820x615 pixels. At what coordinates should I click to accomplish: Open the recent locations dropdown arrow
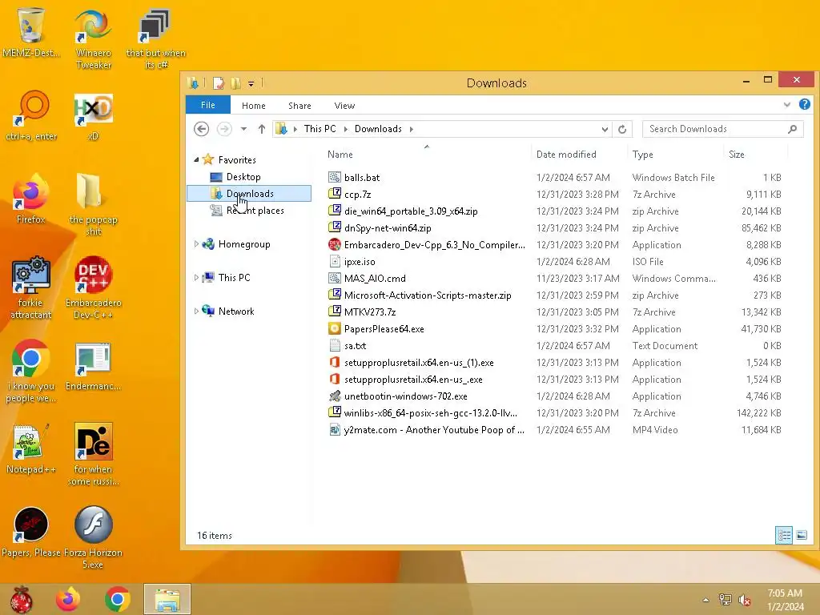(x=243, y=129)
